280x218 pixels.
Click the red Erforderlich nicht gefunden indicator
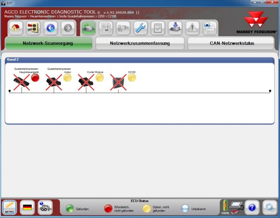click(108, 209)
